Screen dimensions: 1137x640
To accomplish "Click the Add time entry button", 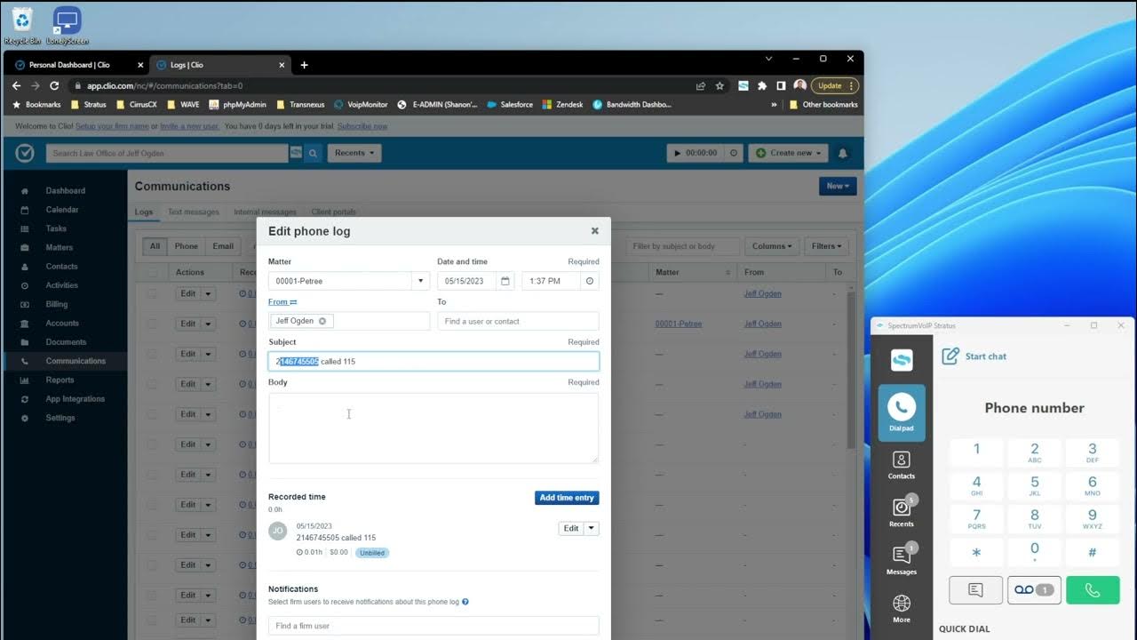I will point(567,498).
